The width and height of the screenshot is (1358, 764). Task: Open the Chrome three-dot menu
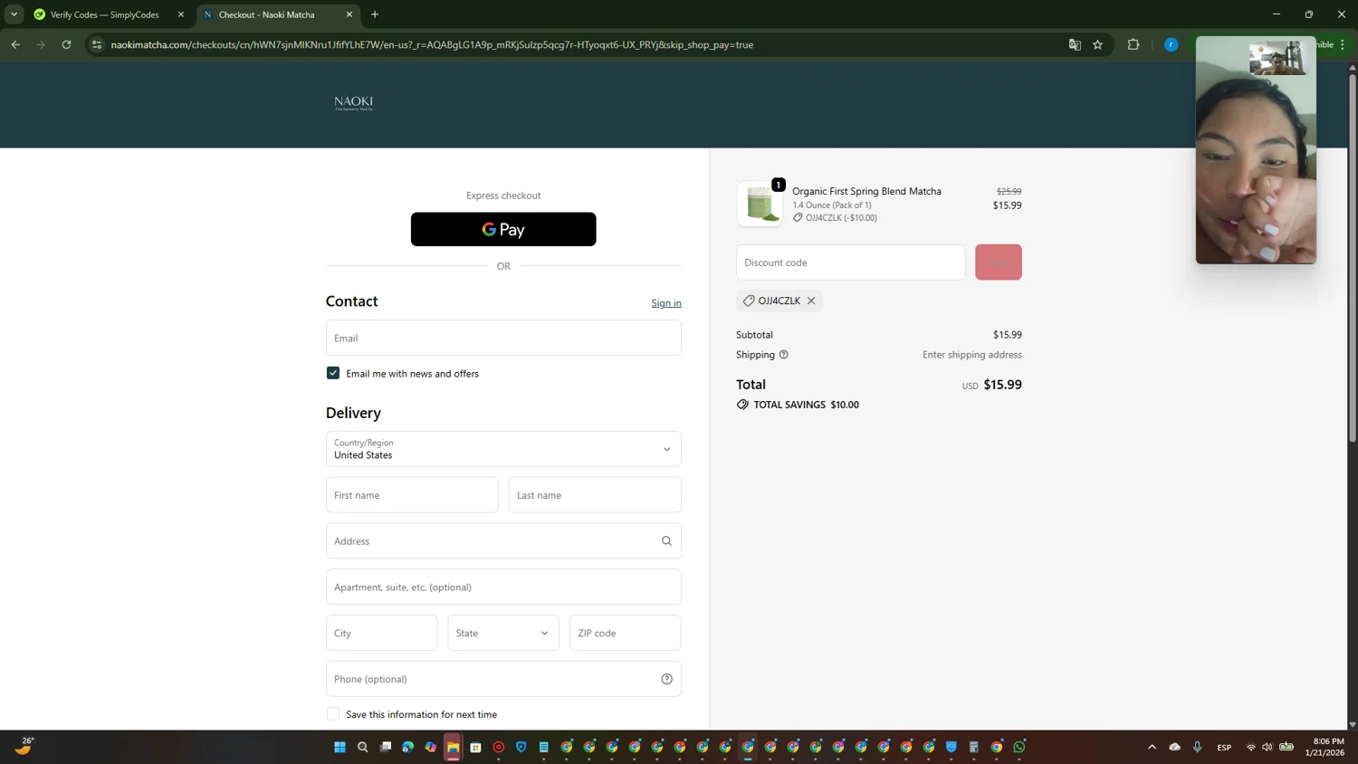(x=1343, y=44)
